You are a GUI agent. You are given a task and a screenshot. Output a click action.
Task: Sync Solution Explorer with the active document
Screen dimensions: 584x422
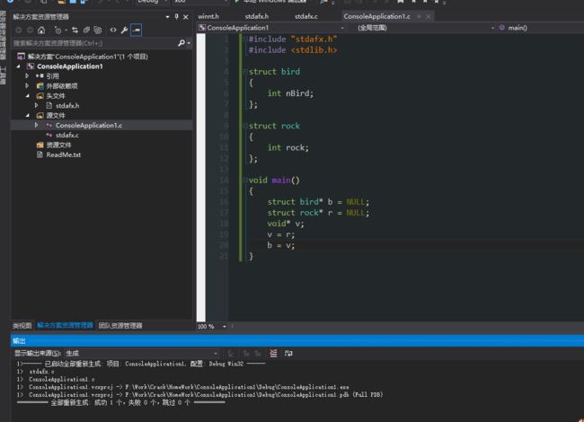tap(75, 31)
